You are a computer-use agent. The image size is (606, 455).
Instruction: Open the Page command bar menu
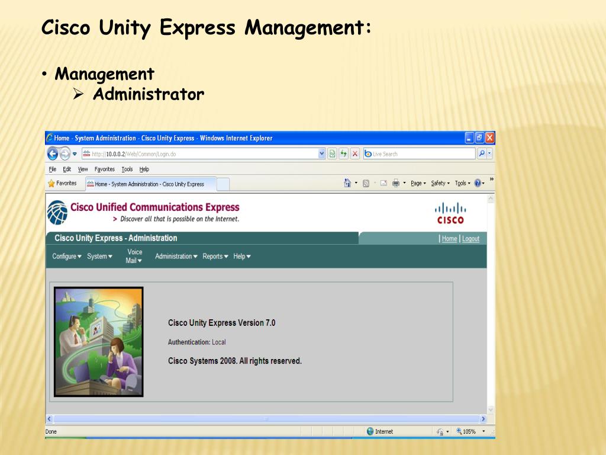(418, 184)
